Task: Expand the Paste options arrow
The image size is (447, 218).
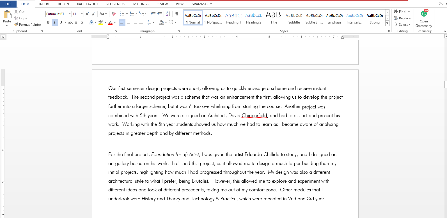Action: click(x=7, y=25)
